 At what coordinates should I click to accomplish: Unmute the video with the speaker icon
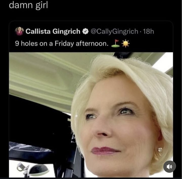[x=169, y=167]
